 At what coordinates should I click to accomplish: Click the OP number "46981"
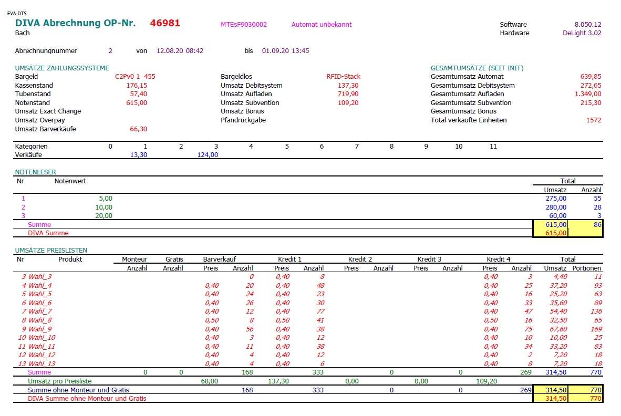pyautogui.click(x=165, y=23)
